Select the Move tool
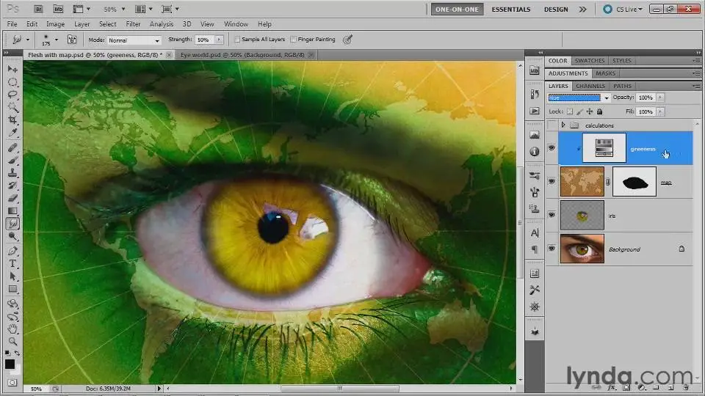This screenshot has width=705, height=396. click(12, 69)
